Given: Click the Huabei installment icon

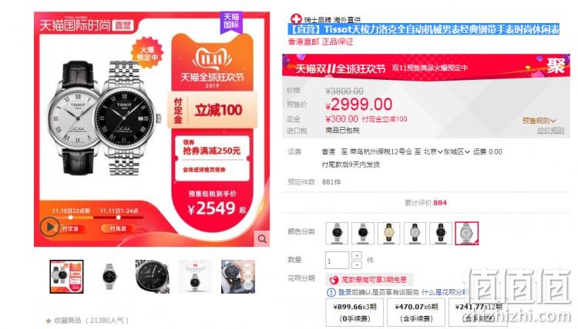Looking at the screenshot, I should click(334, 280).
